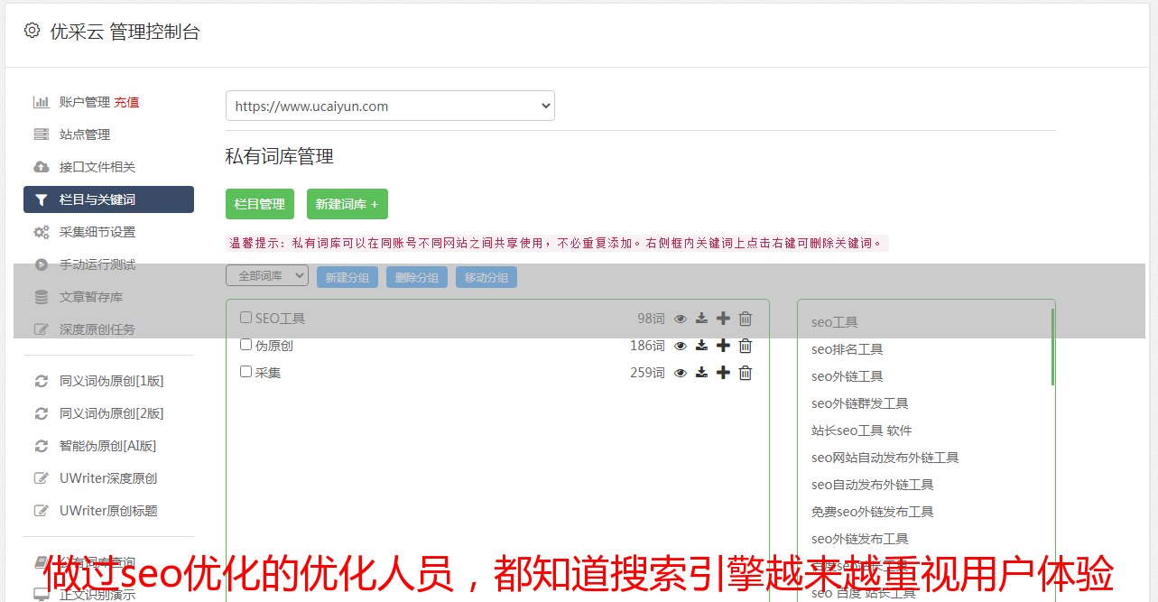Click the green keyword list scrollbar
This screenshot has width=1158, height=602.
1052,347
